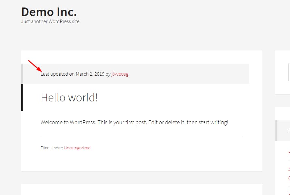
Task: Select the welcome paragraph text
Action: [x=134, y=122]
